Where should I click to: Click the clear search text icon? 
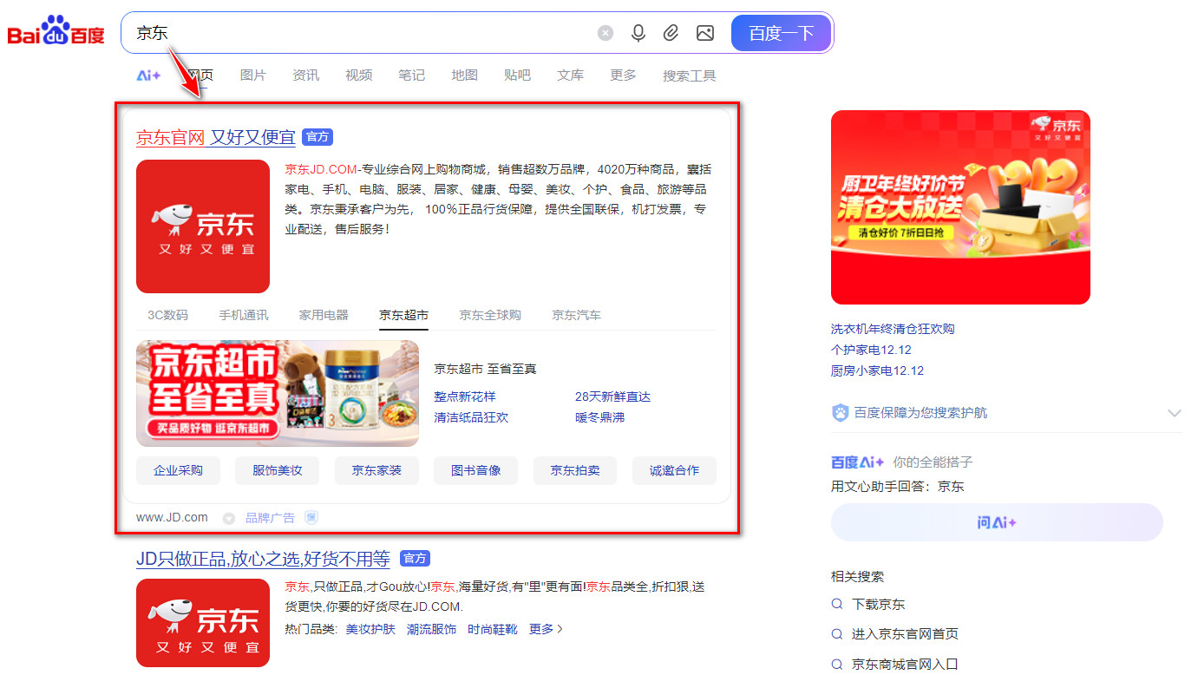[606, 33]
